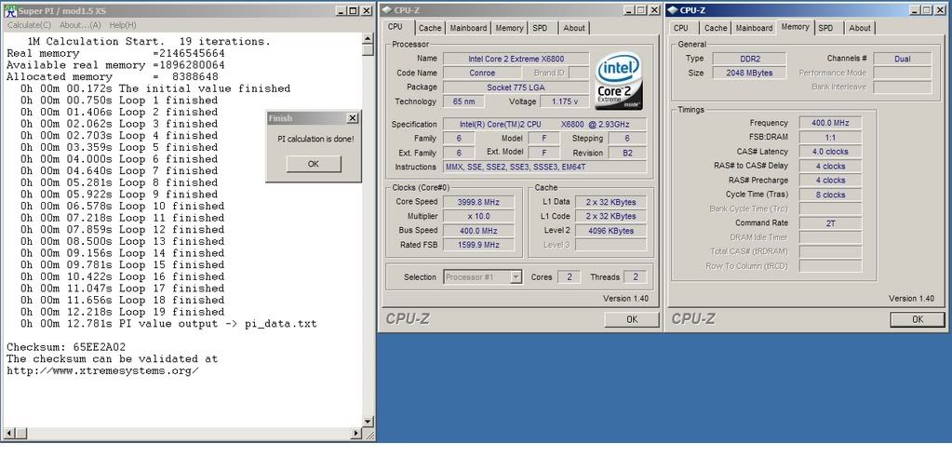Click CAS# Latency value 4.0 clocks

point(830,152)
